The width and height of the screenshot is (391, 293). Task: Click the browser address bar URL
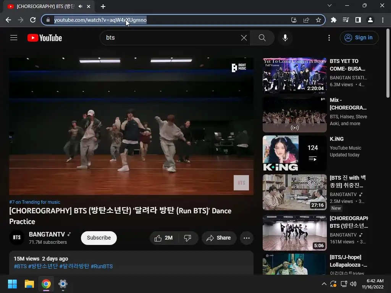click(100, 20)
